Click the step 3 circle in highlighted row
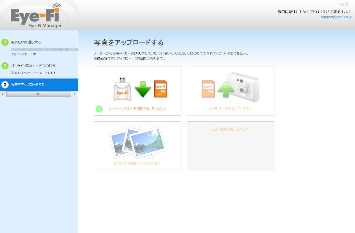This screenshot has height=233, width=355. tap(5, 84)
